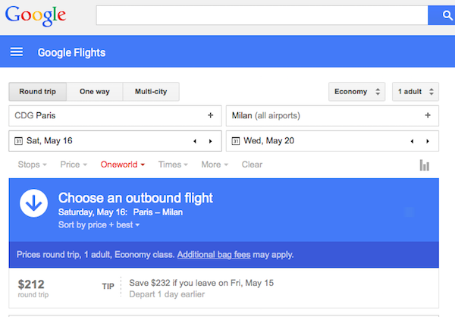This screenshot has height=317, width=455.
Task: Add another origin with plus icon
Action: [210, 115]
